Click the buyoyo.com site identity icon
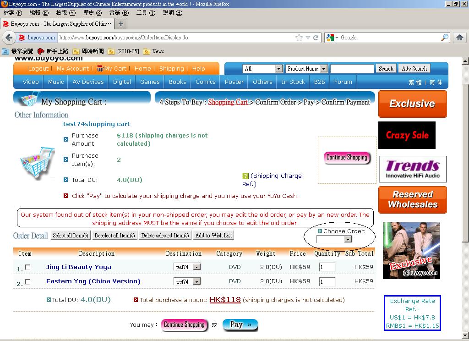Viewport: 469px width, 341px height. (x=37, y=38)
